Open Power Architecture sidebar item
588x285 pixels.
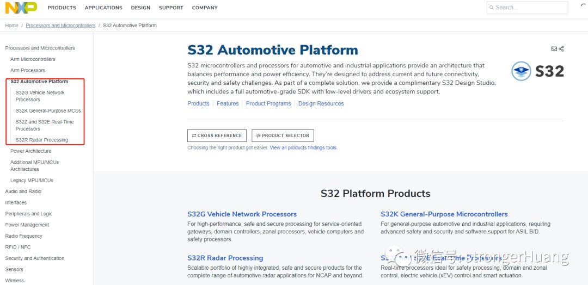(x=30, y=151)
